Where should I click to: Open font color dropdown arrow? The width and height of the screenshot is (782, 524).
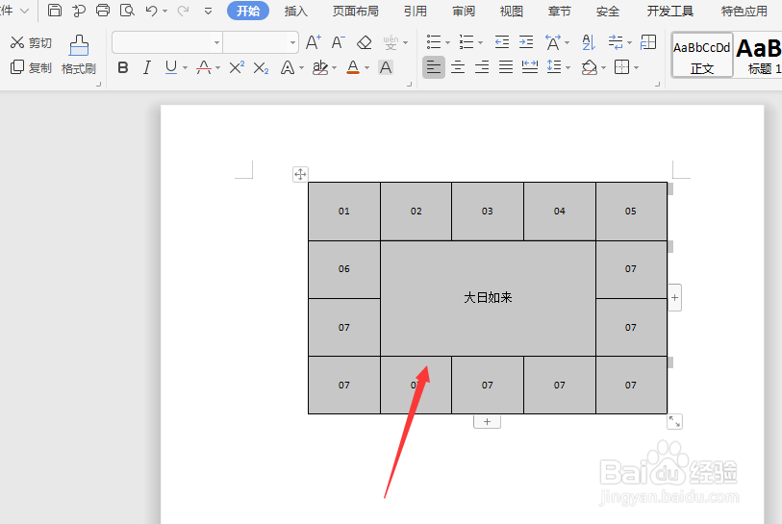click(x=366, y=68)
